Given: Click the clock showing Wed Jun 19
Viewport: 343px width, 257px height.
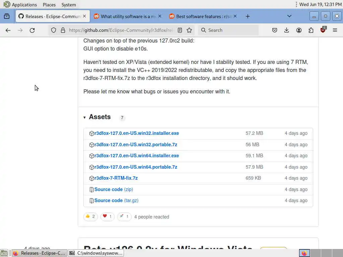Looking at the screenshot, I should coord(320,4).
